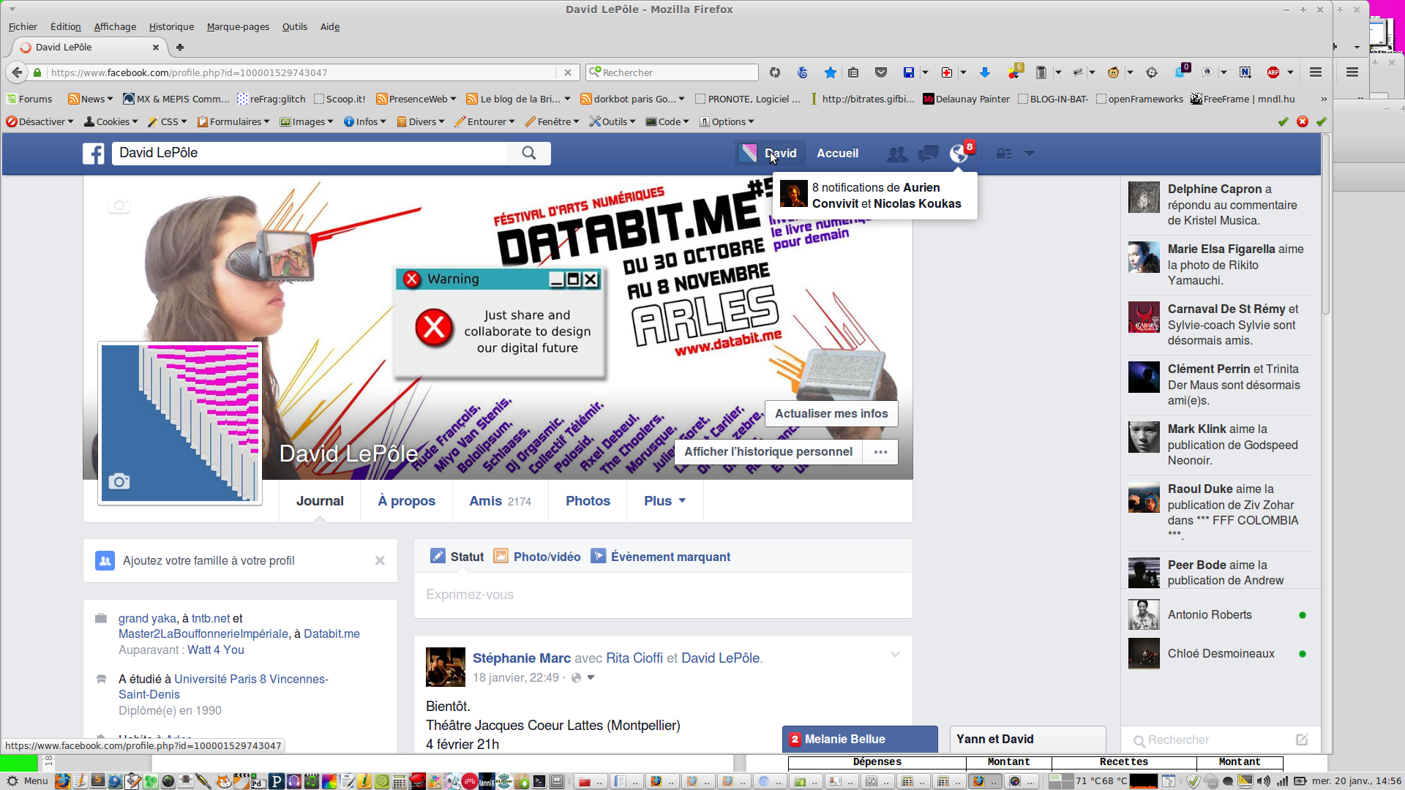Screen dimensions: 1405x790
Task: Expand Stéphanie Marc post options chevron
Action: [x=895, y=655]
